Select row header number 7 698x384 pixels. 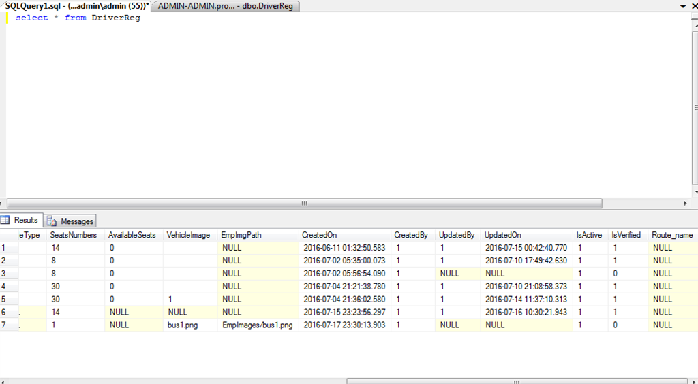(x=10, y=325)
